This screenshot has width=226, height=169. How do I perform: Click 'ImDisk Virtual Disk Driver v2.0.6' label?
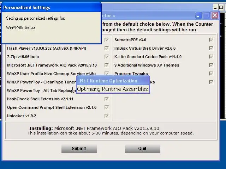tap(145, 48)
